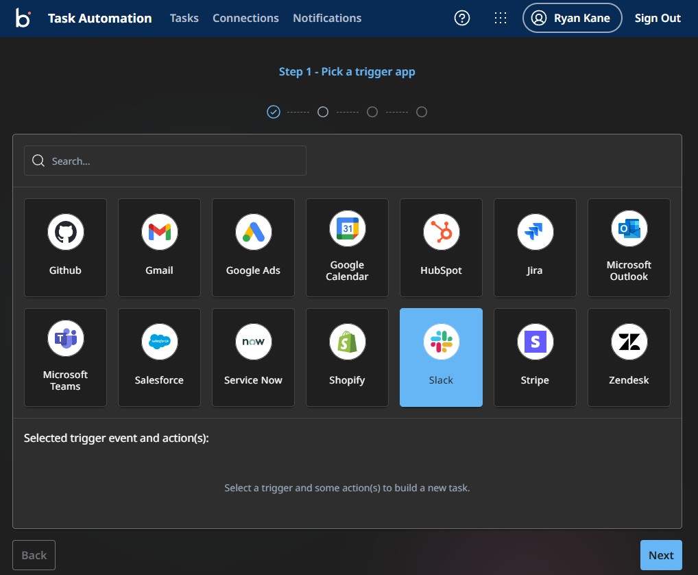698x575 pixels.
Task: Open the help icon in the navbar
Action: (x=461, y=18)
